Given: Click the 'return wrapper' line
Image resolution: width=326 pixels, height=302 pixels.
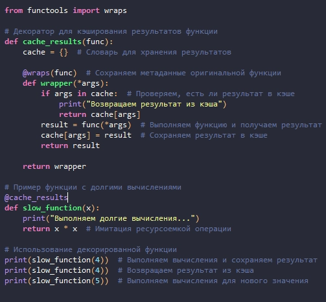Looking at the screenshot, I should pyautogui.click(x=54, y=166).
